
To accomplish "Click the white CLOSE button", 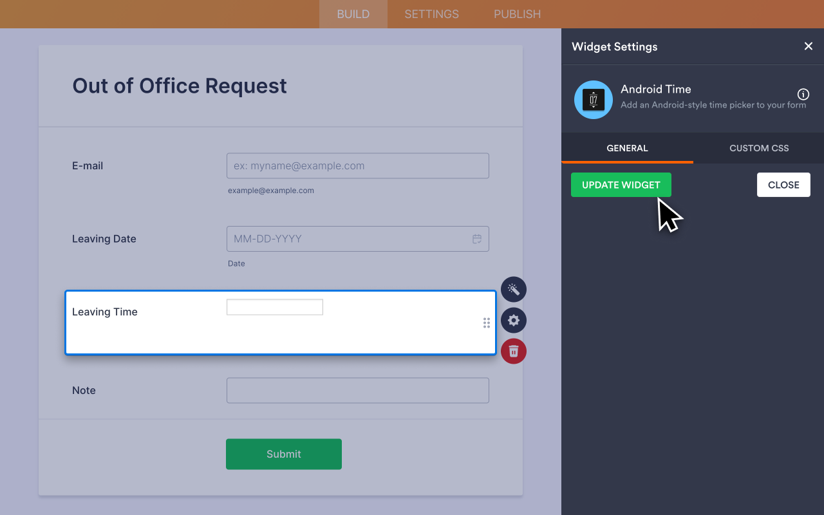I will click(783, 185).
